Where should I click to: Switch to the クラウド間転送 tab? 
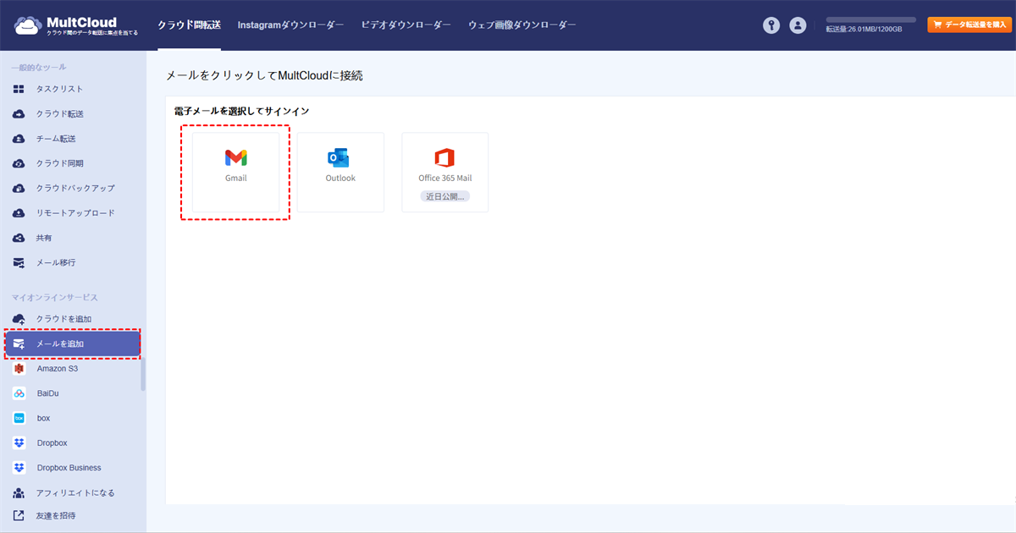(x=190, y=25)
